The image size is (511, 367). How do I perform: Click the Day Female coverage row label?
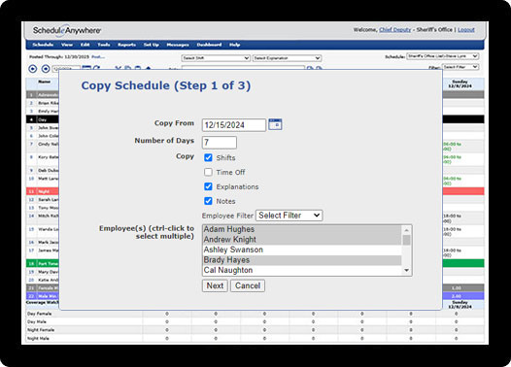pos(40,314)
